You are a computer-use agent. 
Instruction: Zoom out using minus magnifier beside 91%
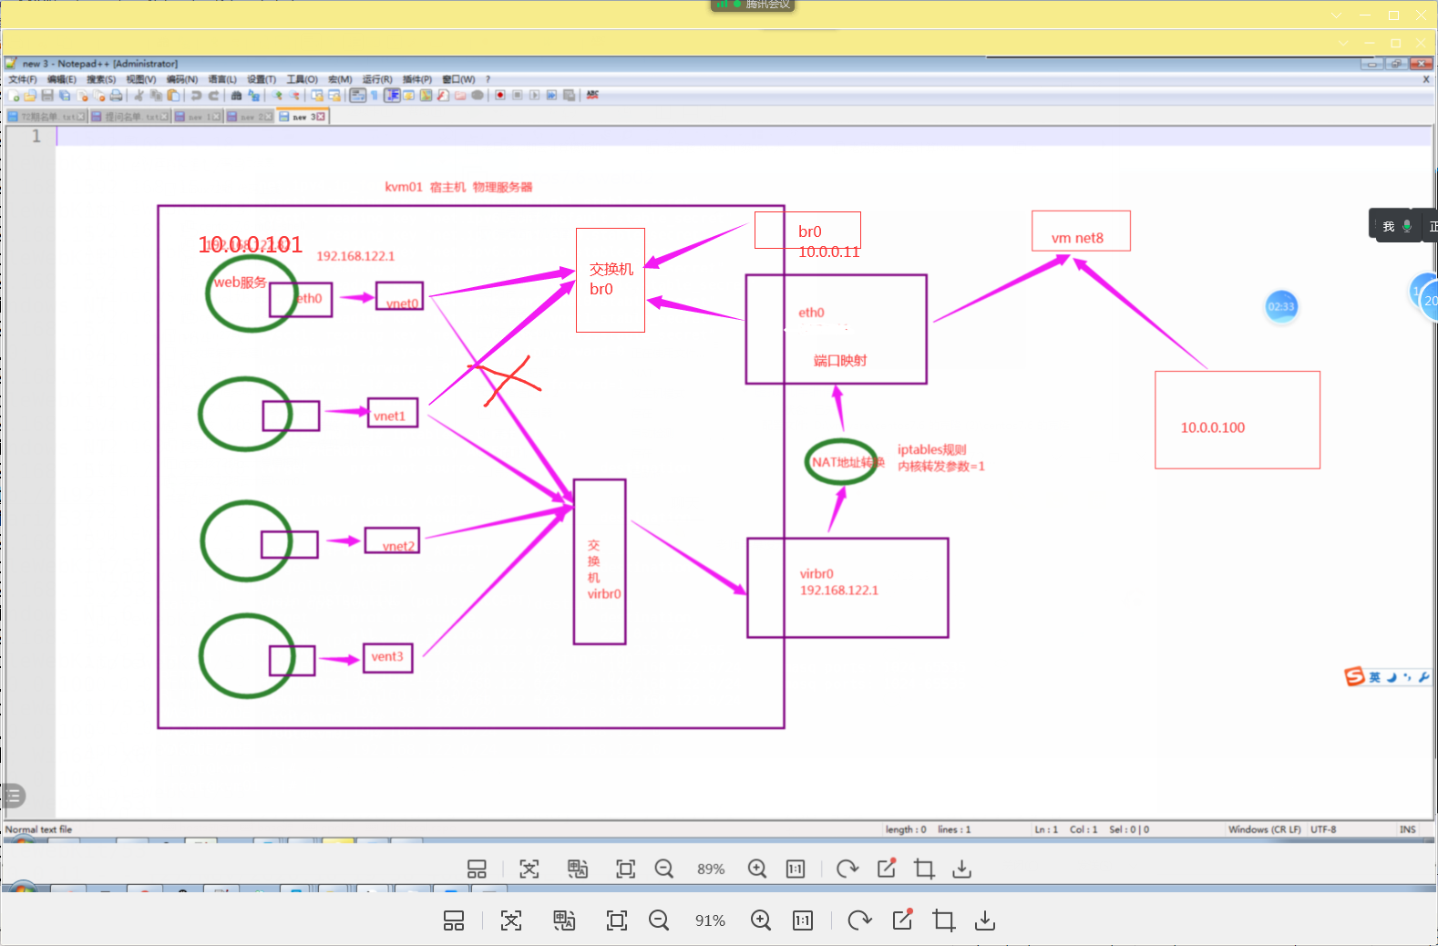[659, 920]
